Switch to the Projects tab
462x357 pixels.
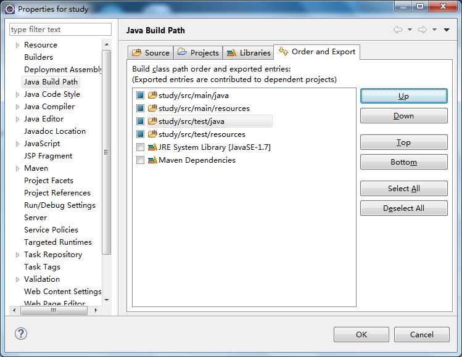[198, 53]
